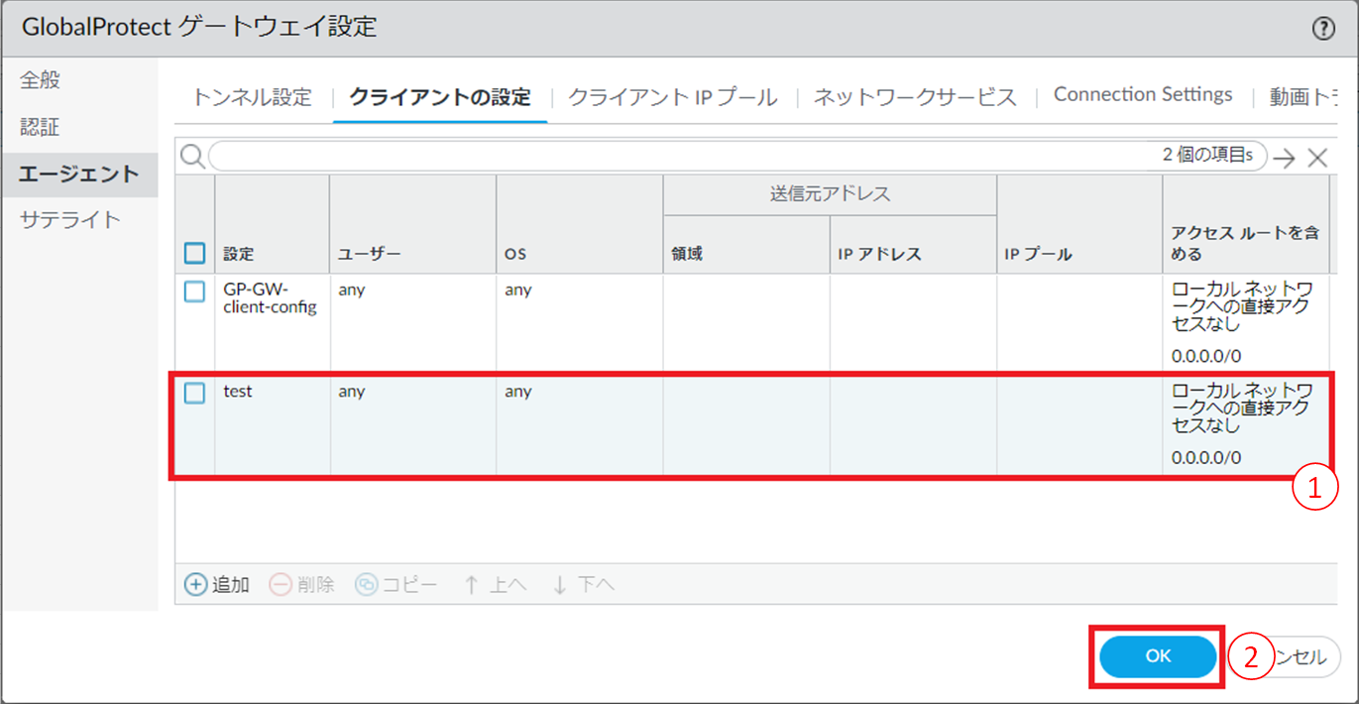Screen dimensions: 1359x704
Task: Click the 追加 plus icon
Action: pos(197,585)
